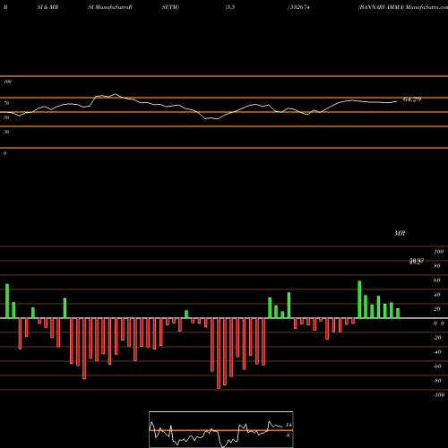Image resolution: width=448 pixels, height=448 pixels.
Task: Click the tallest green MR histogram bar
Action: coord(359,299)
